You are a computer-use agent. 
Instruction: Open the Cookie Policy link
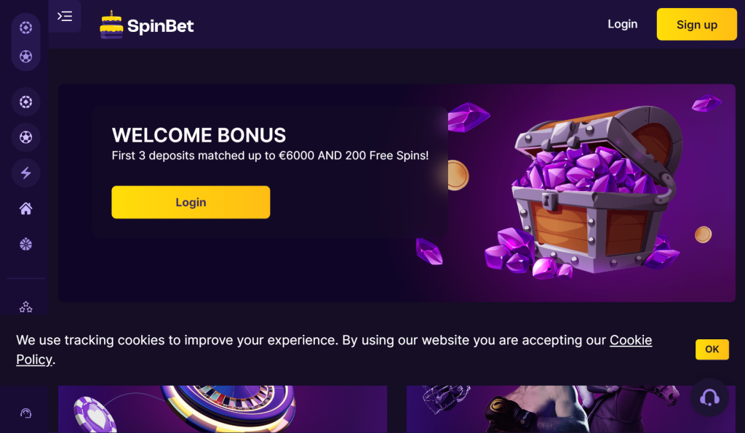point(630,340)
